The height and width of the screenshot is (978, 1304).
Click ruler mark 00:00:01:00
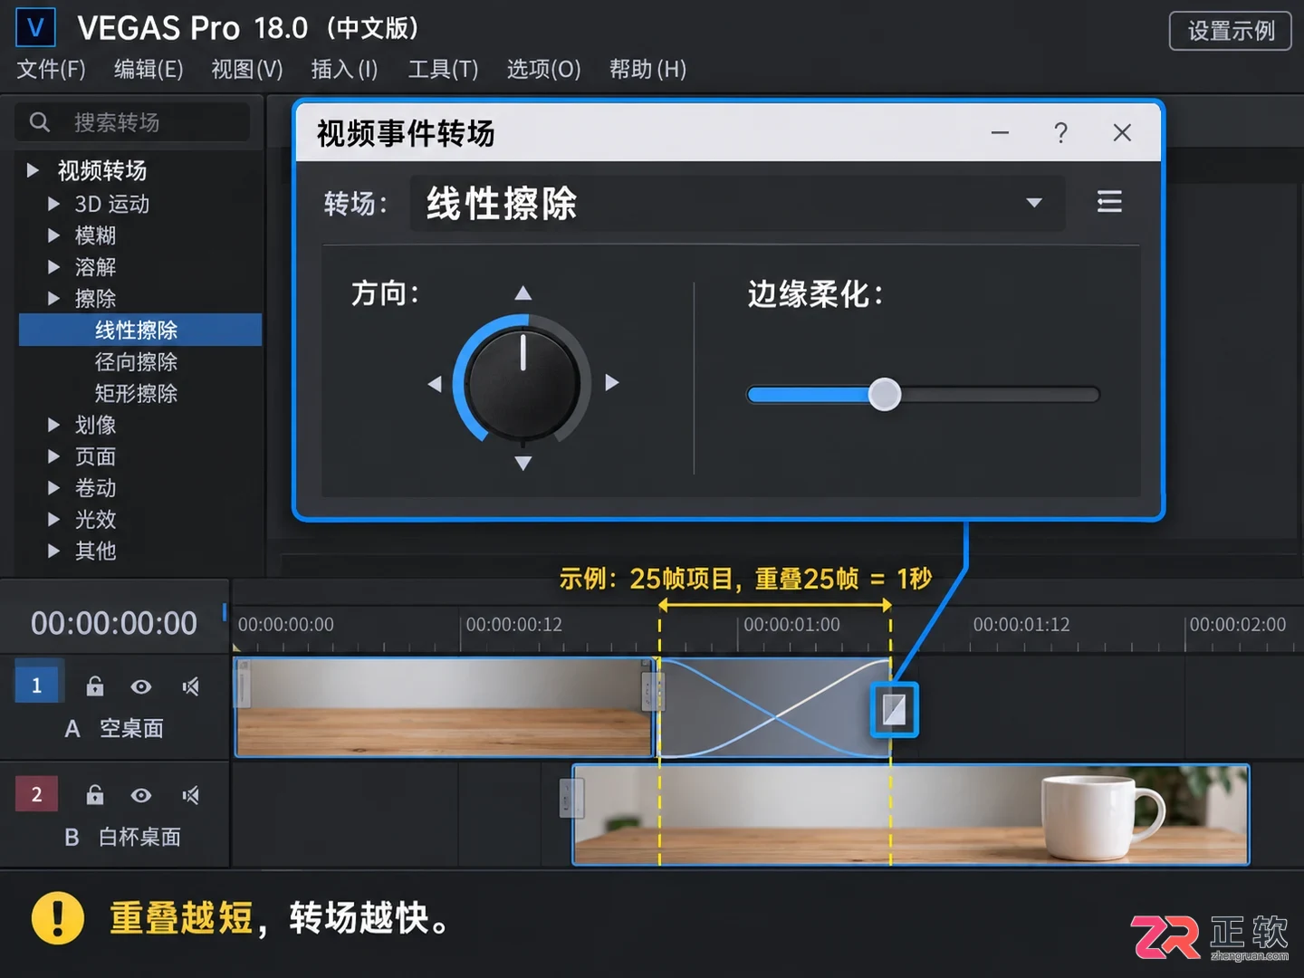[791, 625]
